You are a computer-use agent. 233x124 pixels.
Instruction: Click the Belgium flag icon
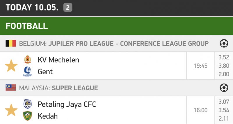(10, 44)
